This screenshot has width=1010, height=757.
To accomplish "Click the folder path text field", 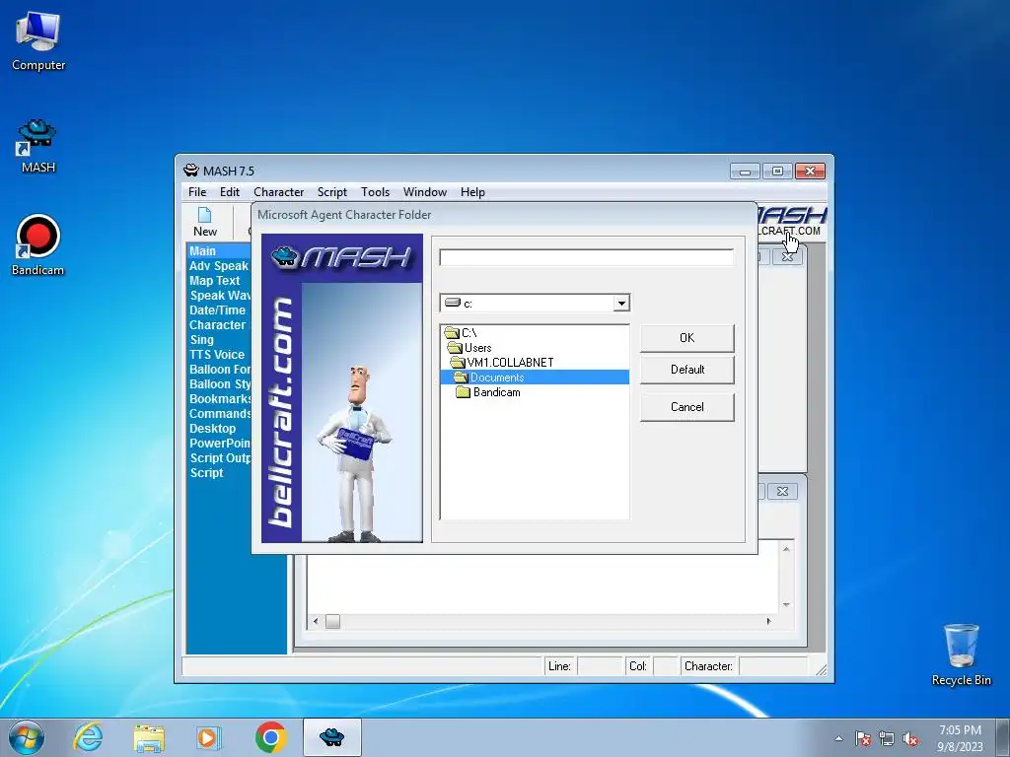I will click(x=586, y=257).
